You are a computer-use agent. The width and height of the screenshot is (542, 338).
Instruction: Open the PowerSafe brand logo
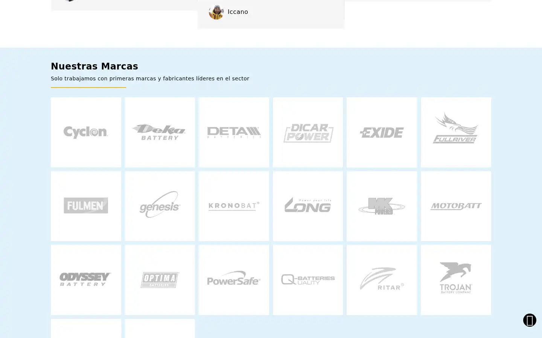[234, 280]
